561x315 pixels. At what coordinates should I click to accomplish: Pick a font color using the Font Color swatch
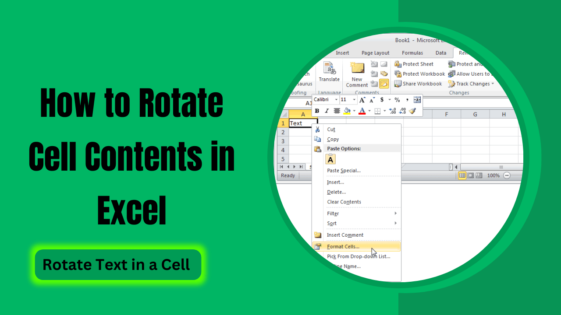[362, 111]
